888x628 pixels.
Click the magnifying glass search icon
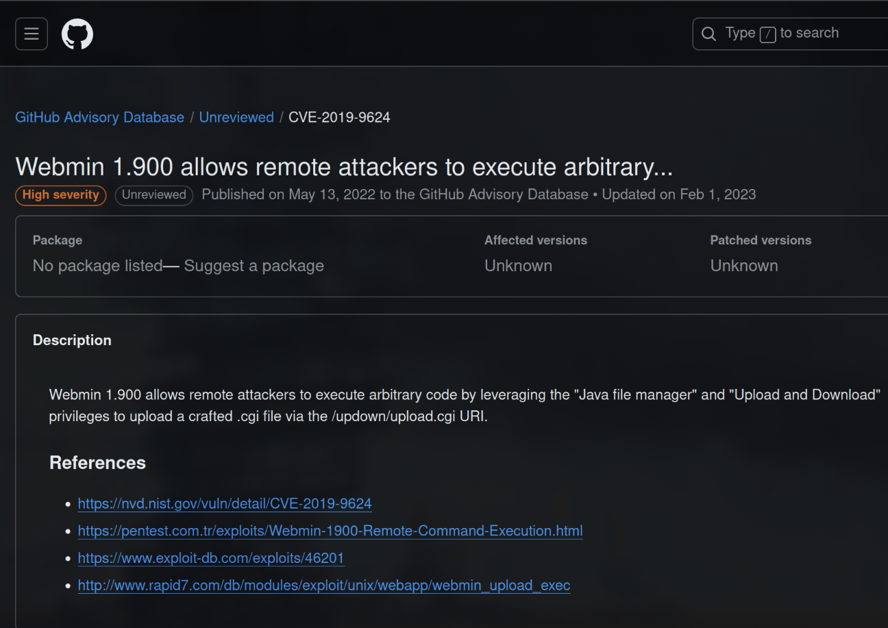(x=708, y=34)
